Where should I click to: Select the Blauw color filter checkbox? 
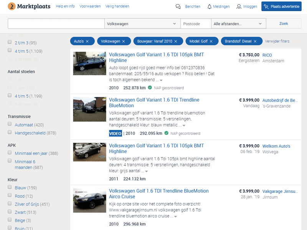(10, 187)
